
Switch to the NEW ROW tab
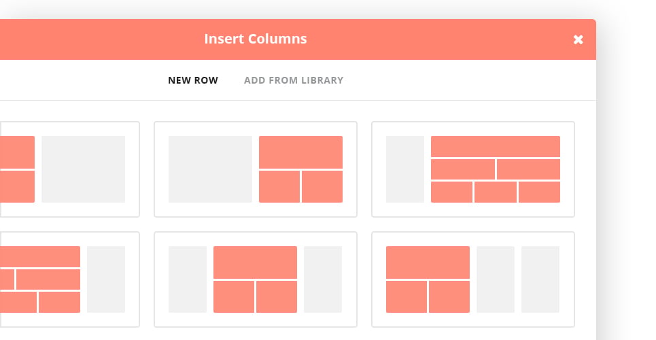pos(193,80)
